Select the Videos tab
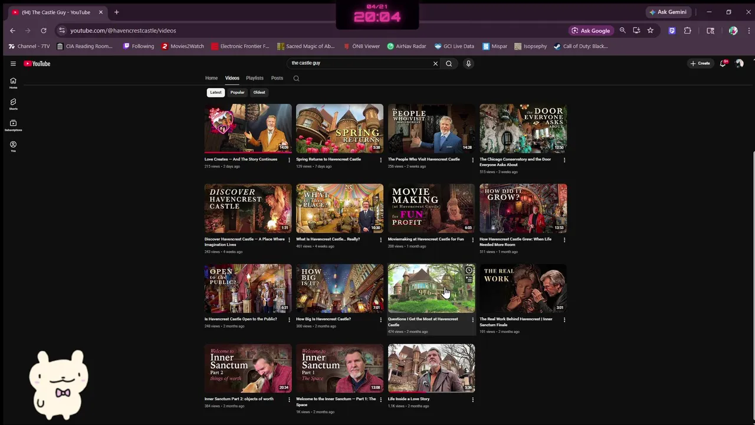 232,78
